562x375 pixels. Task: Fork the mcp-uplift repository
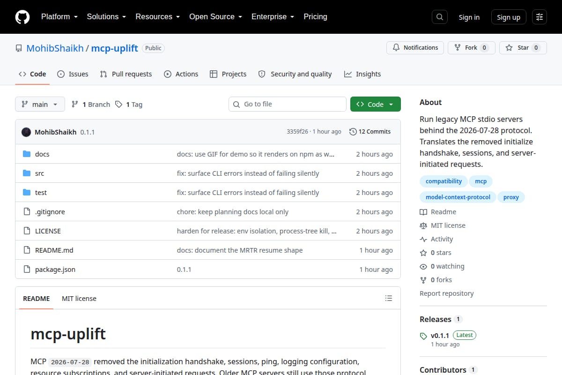coord(471,48)
